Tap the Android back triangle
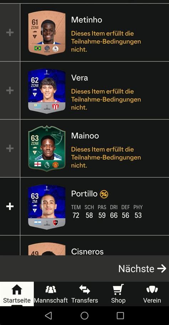169x325 pixels. pyautogui.click(x=48, y=315)
